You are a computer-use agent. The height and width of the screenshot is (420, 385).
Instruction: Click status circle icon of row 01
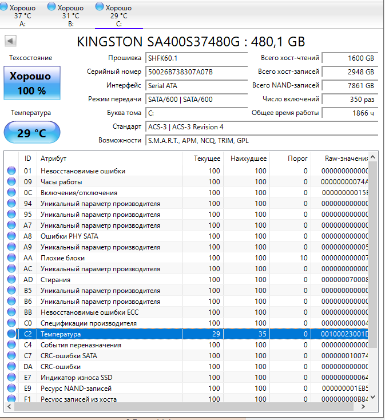tap(11, 171)
